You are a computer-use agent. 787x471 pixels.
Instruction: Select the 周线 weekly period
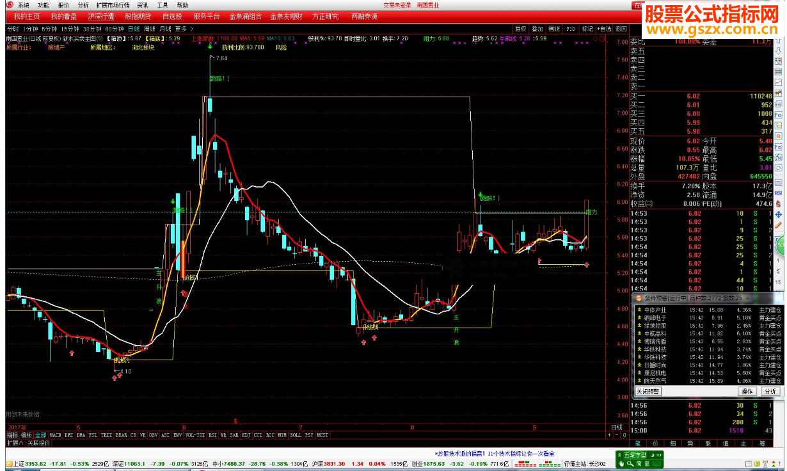click(150, 29)
